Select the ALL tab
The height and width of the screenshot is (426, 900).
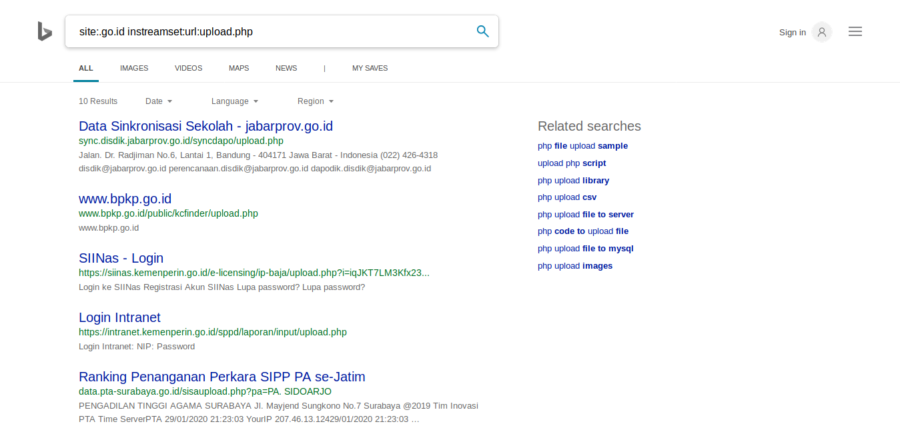click(86, 68)
